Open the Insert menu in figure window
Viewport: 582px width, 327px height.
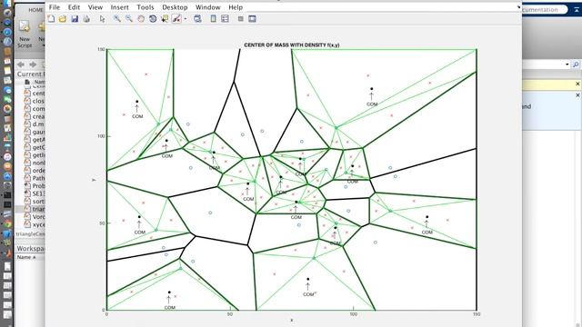[x=119, y=7]
